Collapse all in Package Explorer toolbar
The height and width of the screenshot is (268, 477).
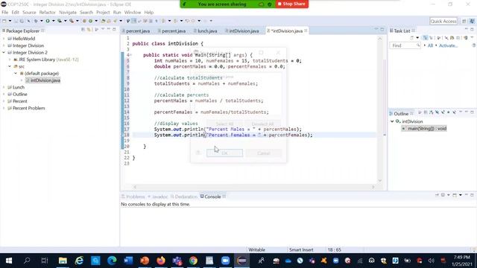click(x=83, y=30)
